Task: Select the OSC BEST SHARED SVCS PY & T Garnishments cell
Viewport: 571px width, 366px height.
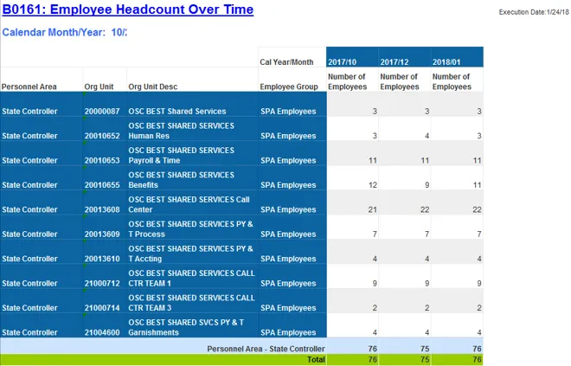Action: [x=186, y=327]
